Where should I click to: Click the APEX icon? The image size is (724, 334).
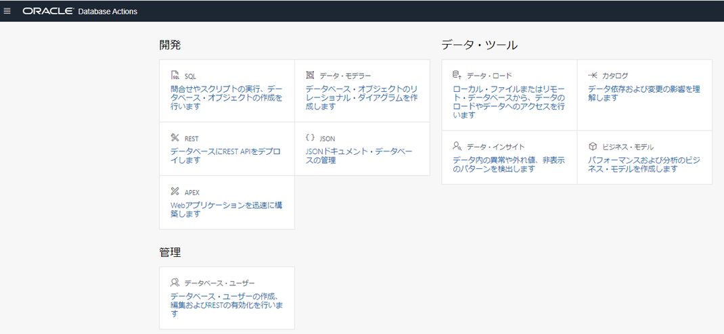click(x=175, y=191)
